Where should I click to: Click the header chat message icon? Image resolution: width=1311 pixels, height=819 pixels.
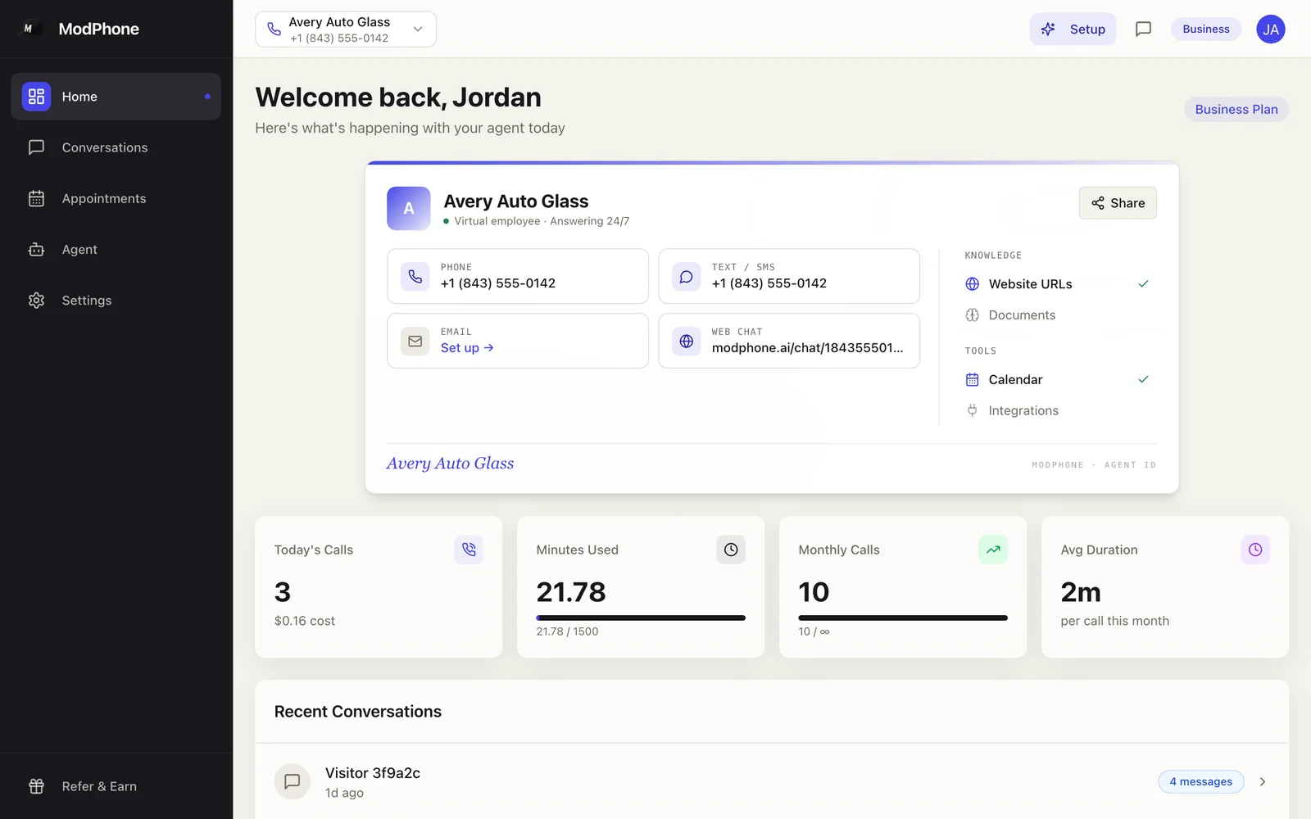tap(1143, 29)
